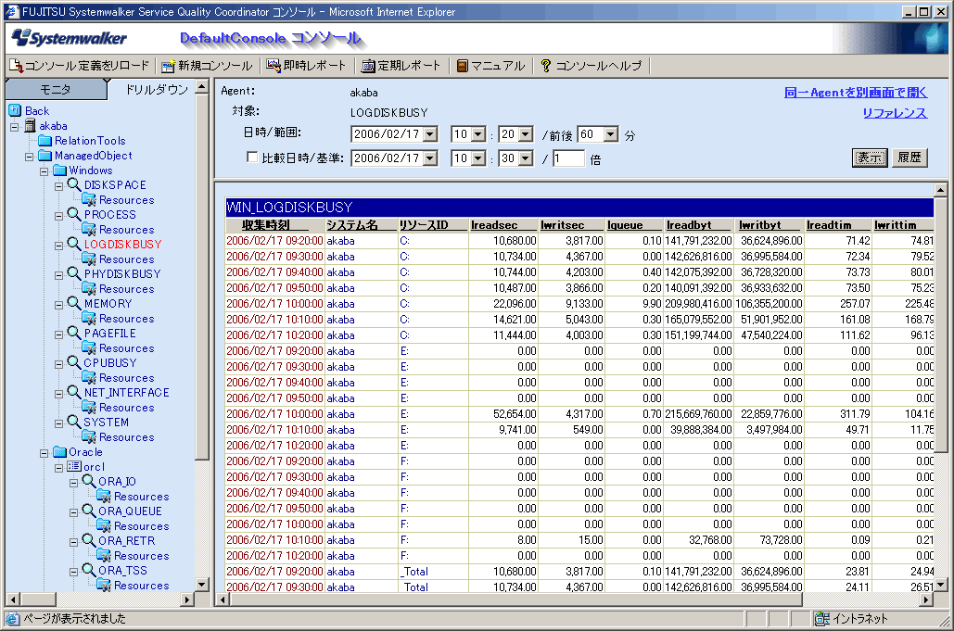Select the PHYDISKBUSY tree item

pyautogui.click(x=122, y=273)
